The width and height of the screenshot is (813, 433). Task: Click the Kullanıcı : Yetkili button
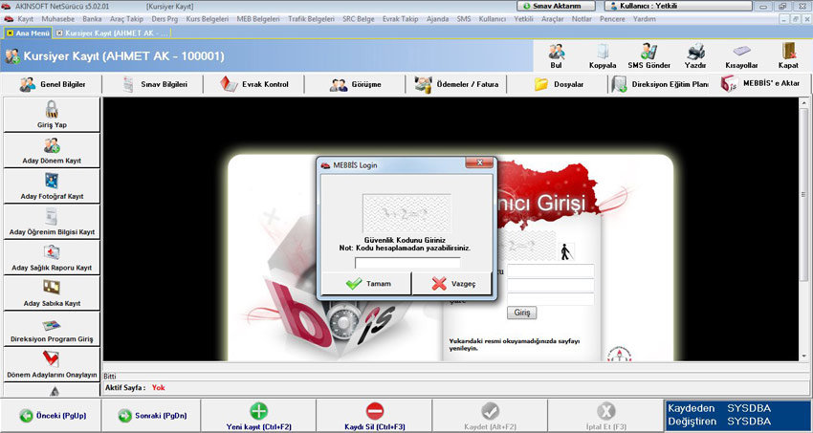pos(678,7)
